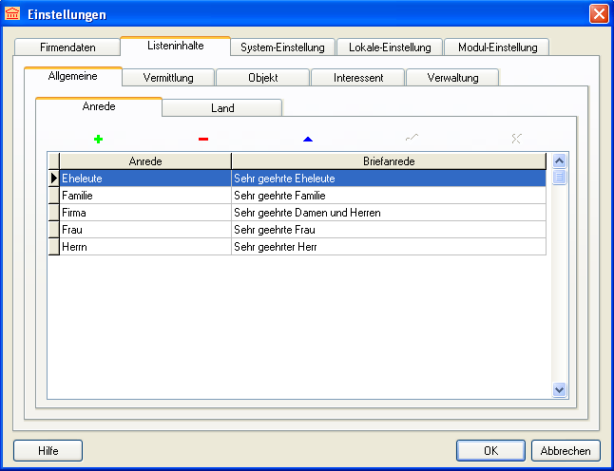Click the scrollbar down arrow

[559, 389]
